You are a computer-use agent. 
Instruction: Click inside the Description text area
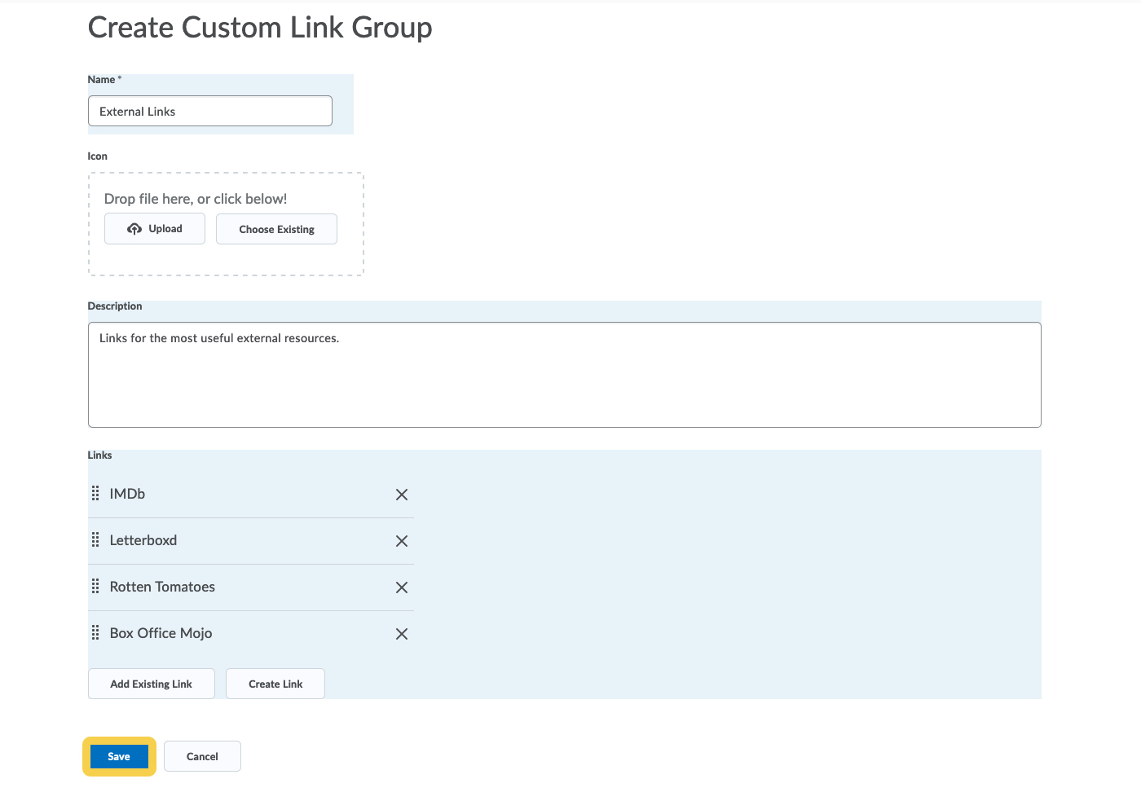point(564,375)
